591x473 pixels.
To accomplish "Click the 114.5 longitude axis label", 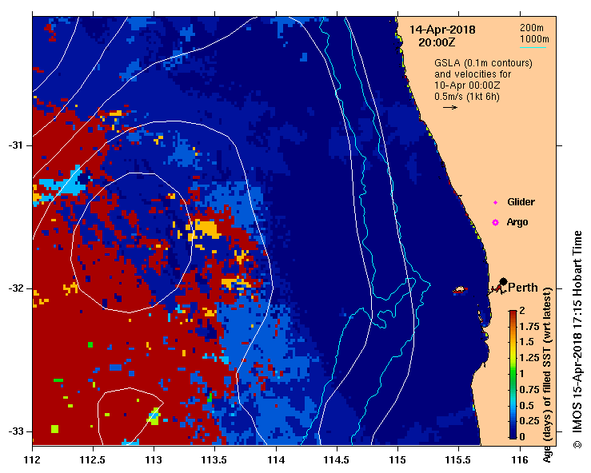I will (337, 460).
